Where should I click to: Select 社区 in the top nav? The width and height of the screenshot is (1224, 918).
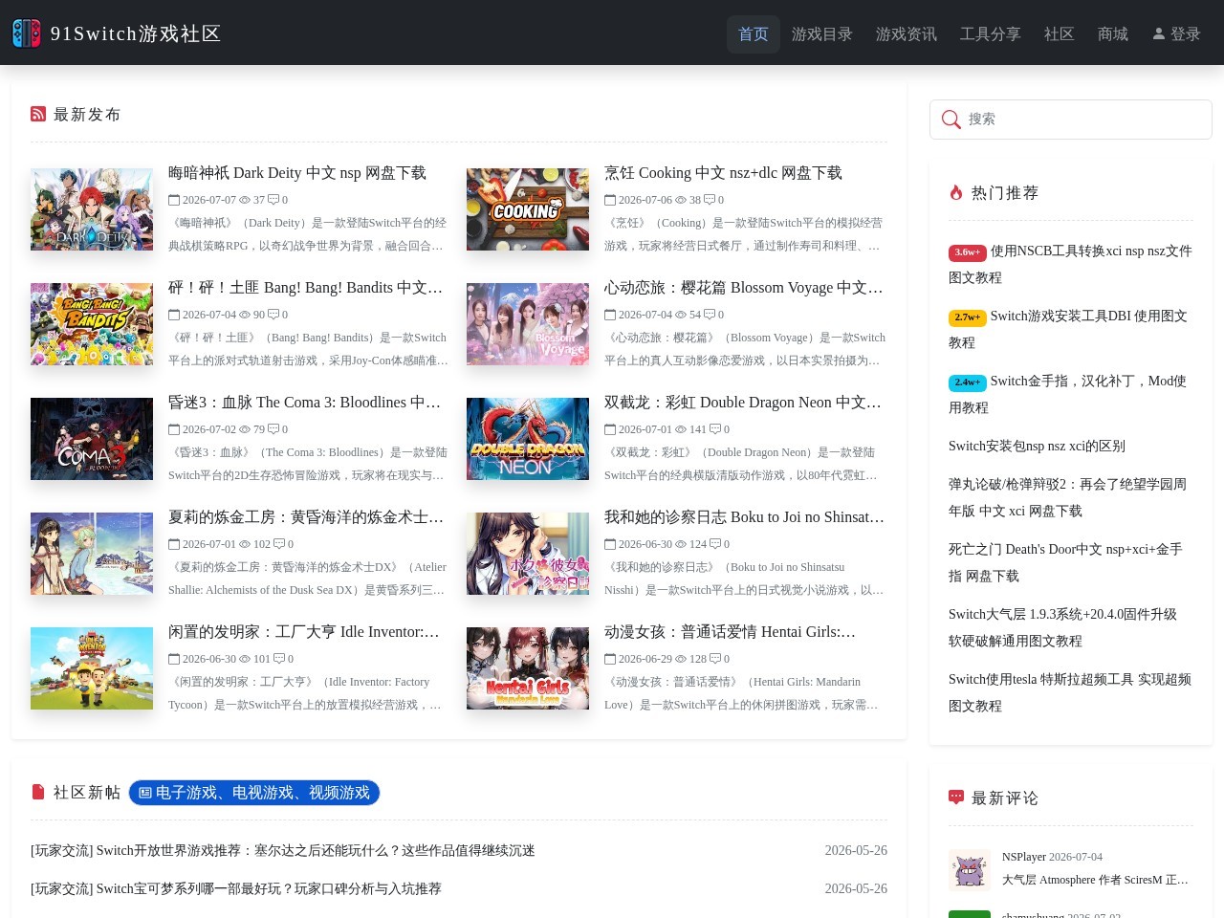1060,34
